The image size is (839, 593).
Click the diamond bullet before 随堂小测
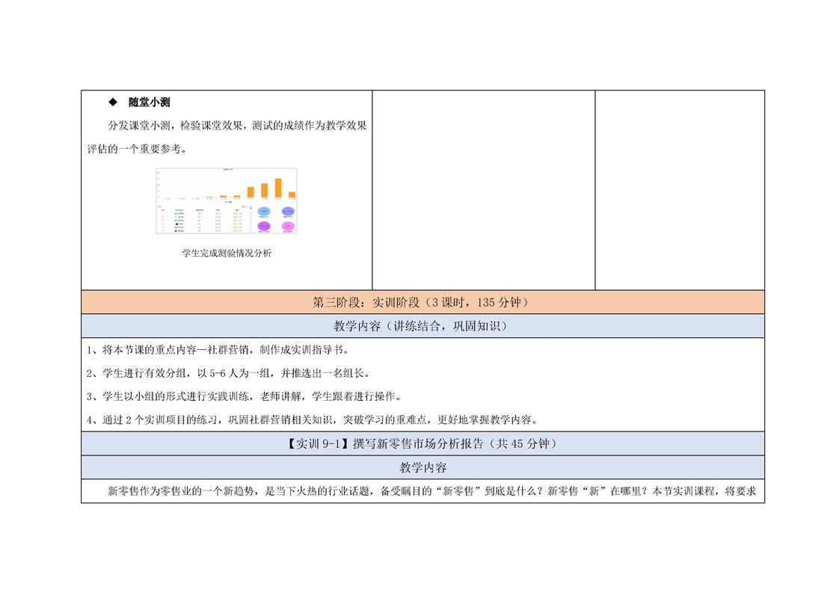coord(114,102)
